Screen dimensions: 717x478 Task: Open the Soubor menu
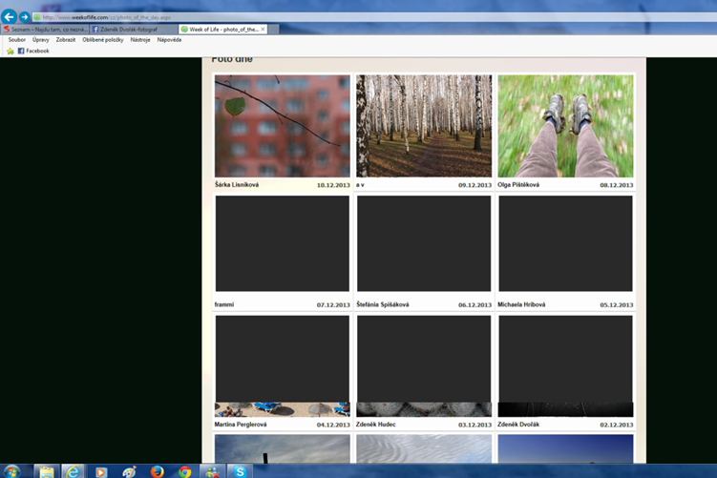click(x=17, y=40)
